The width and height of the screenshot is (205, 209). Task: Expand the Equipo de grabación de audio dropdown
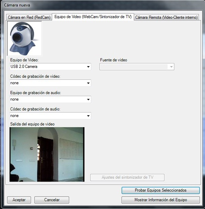(88, 99)
